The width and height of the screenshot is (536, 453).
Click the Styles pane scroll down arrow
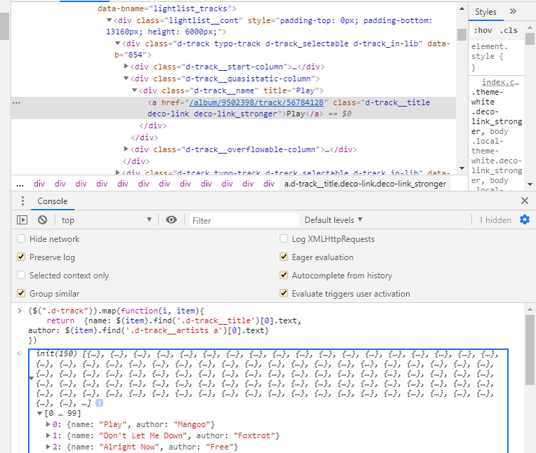[530, 184]
